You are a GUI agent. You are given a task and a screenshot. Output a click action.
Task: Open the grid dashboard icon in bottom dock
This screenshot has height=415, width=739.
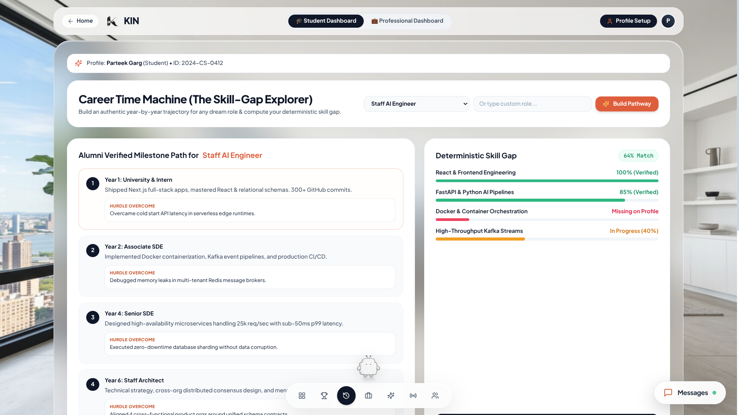point(302,395)
